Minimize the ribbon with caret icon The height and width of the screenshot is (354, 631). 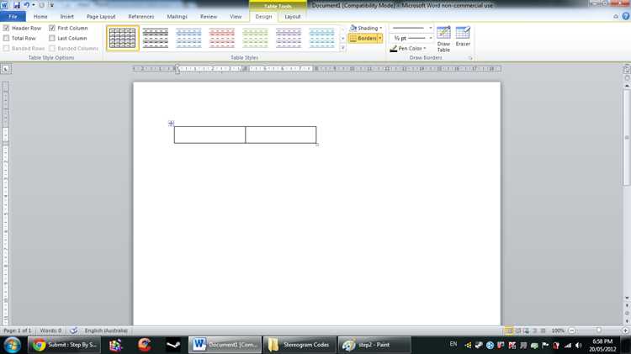pos(616,17)
